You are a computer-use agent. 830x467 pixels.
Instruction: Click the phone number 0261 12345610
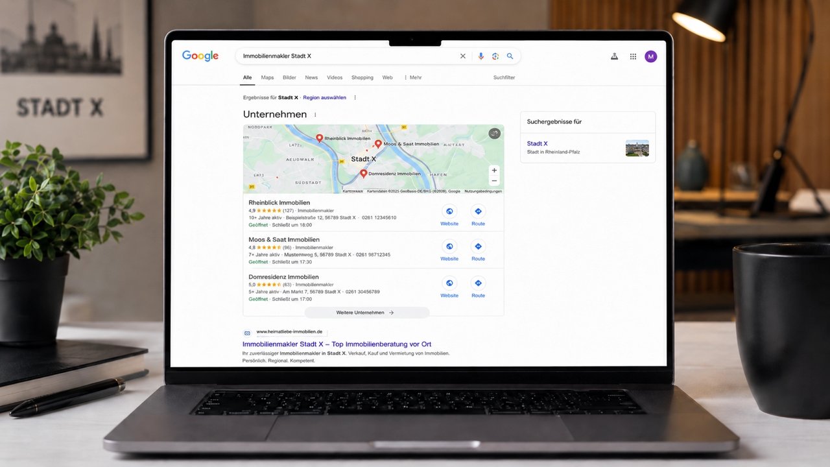379,217
